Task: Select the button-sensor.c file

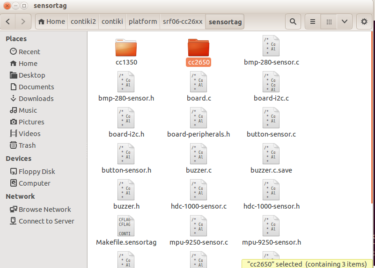Action: (271, 123)
